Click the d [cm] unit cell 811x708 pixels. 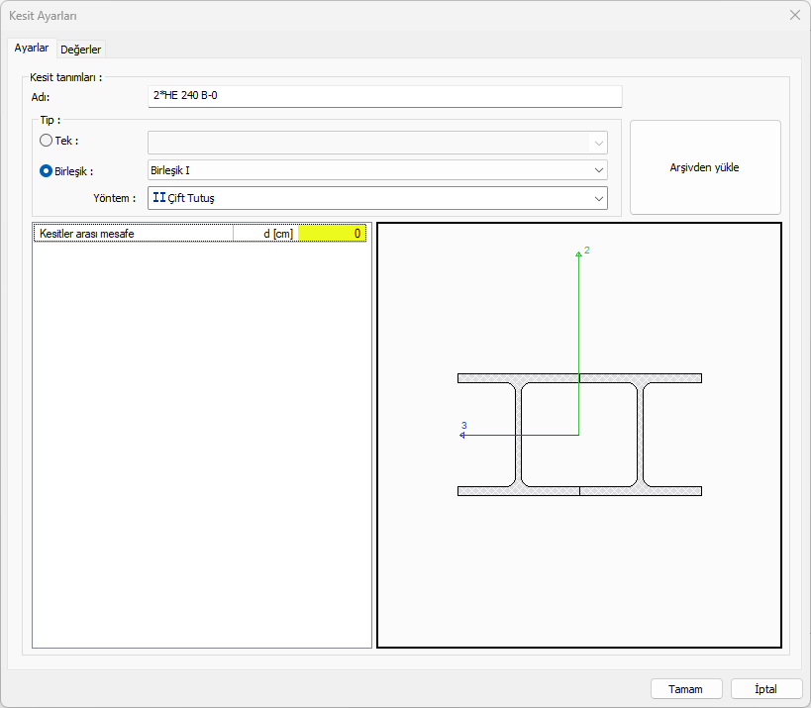265,234
